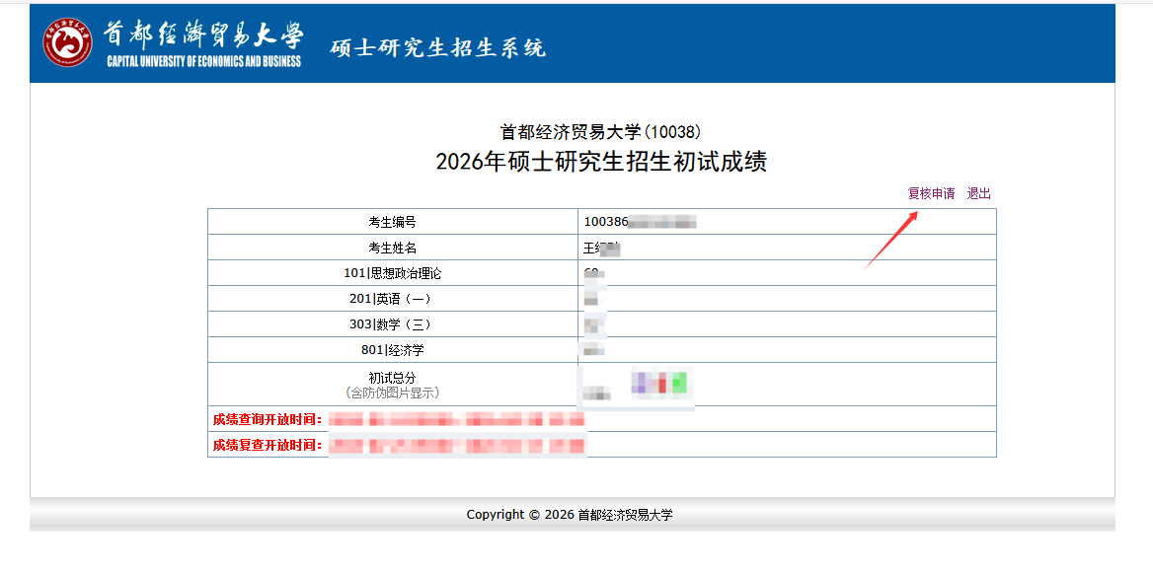Click 退出 to log out
This screenshot has width=1153, height=572.
coord(979,193)
